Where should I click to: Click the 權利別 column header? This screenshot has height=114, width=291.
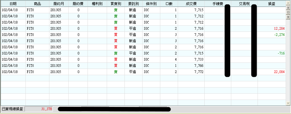97,4
